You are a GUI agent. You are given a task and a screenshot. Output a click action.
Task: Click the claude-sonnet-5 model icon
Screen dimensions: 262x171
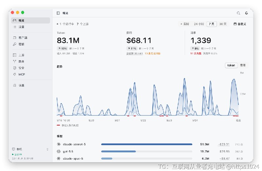tap(59, 144)
